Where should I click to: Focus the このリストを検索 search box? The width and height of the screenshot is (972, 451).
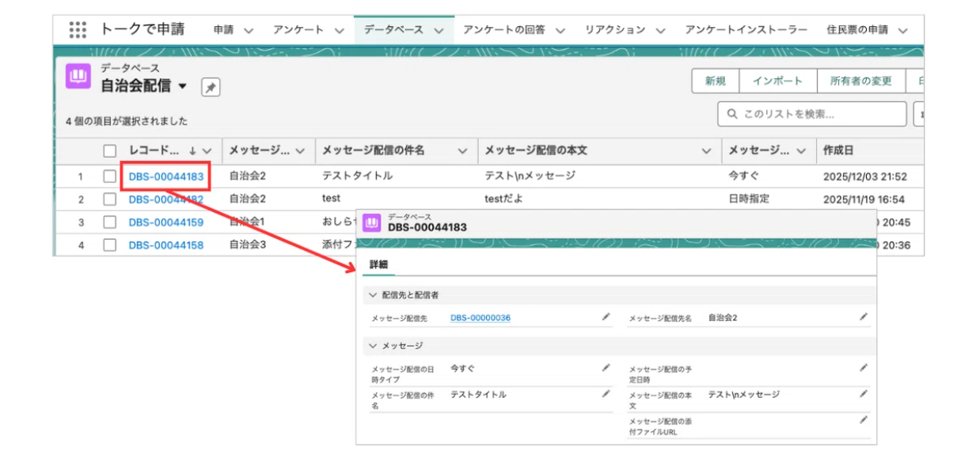pyautogui.click(x=812, y=114)
